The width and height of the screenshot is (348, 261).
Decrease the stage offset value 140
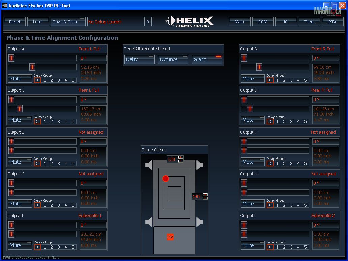(x=205, y=198)
